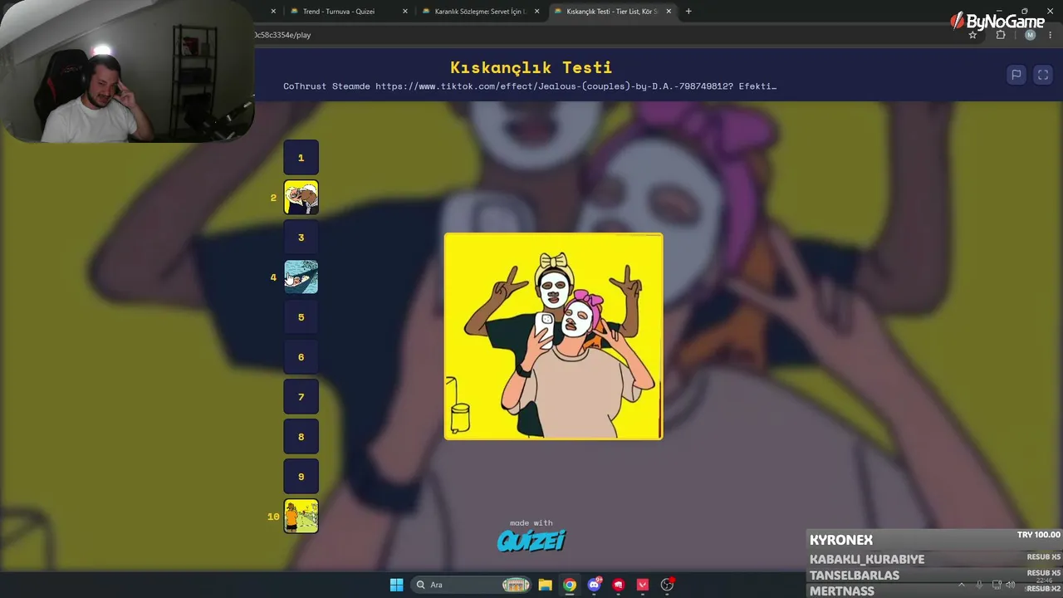This screenshot has width=1063, height=598.
Task: Place the image in rank slot 6
Action: pos(301,357)
